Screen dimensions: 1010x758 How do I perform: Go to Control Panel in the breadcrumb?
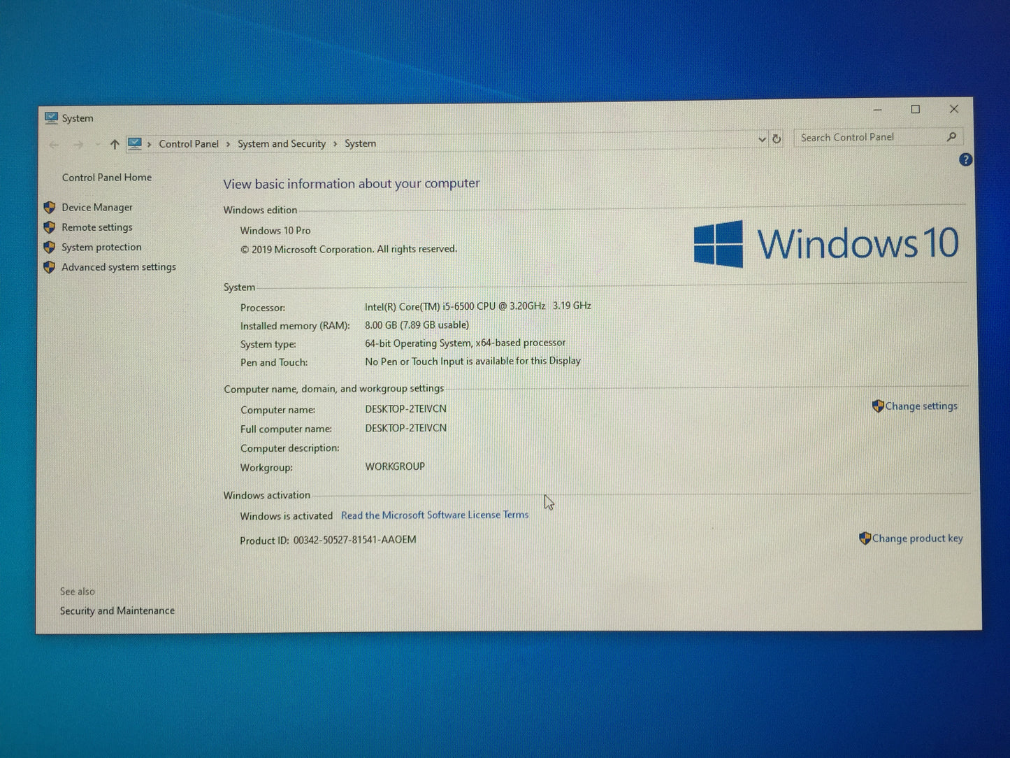(x=188, y=144)
